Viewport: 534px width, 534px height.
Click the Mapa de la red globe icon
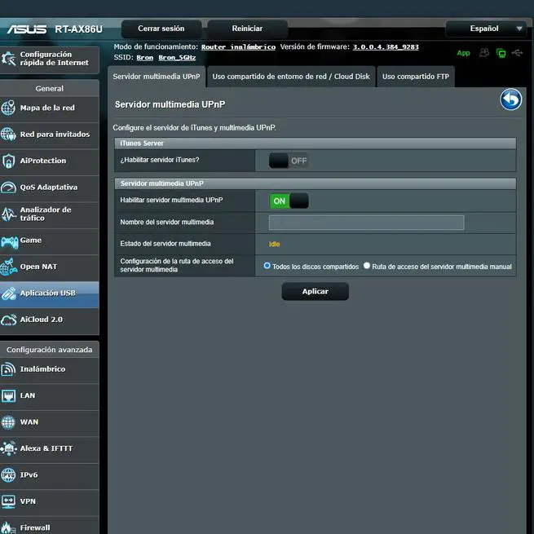[8, 108]
